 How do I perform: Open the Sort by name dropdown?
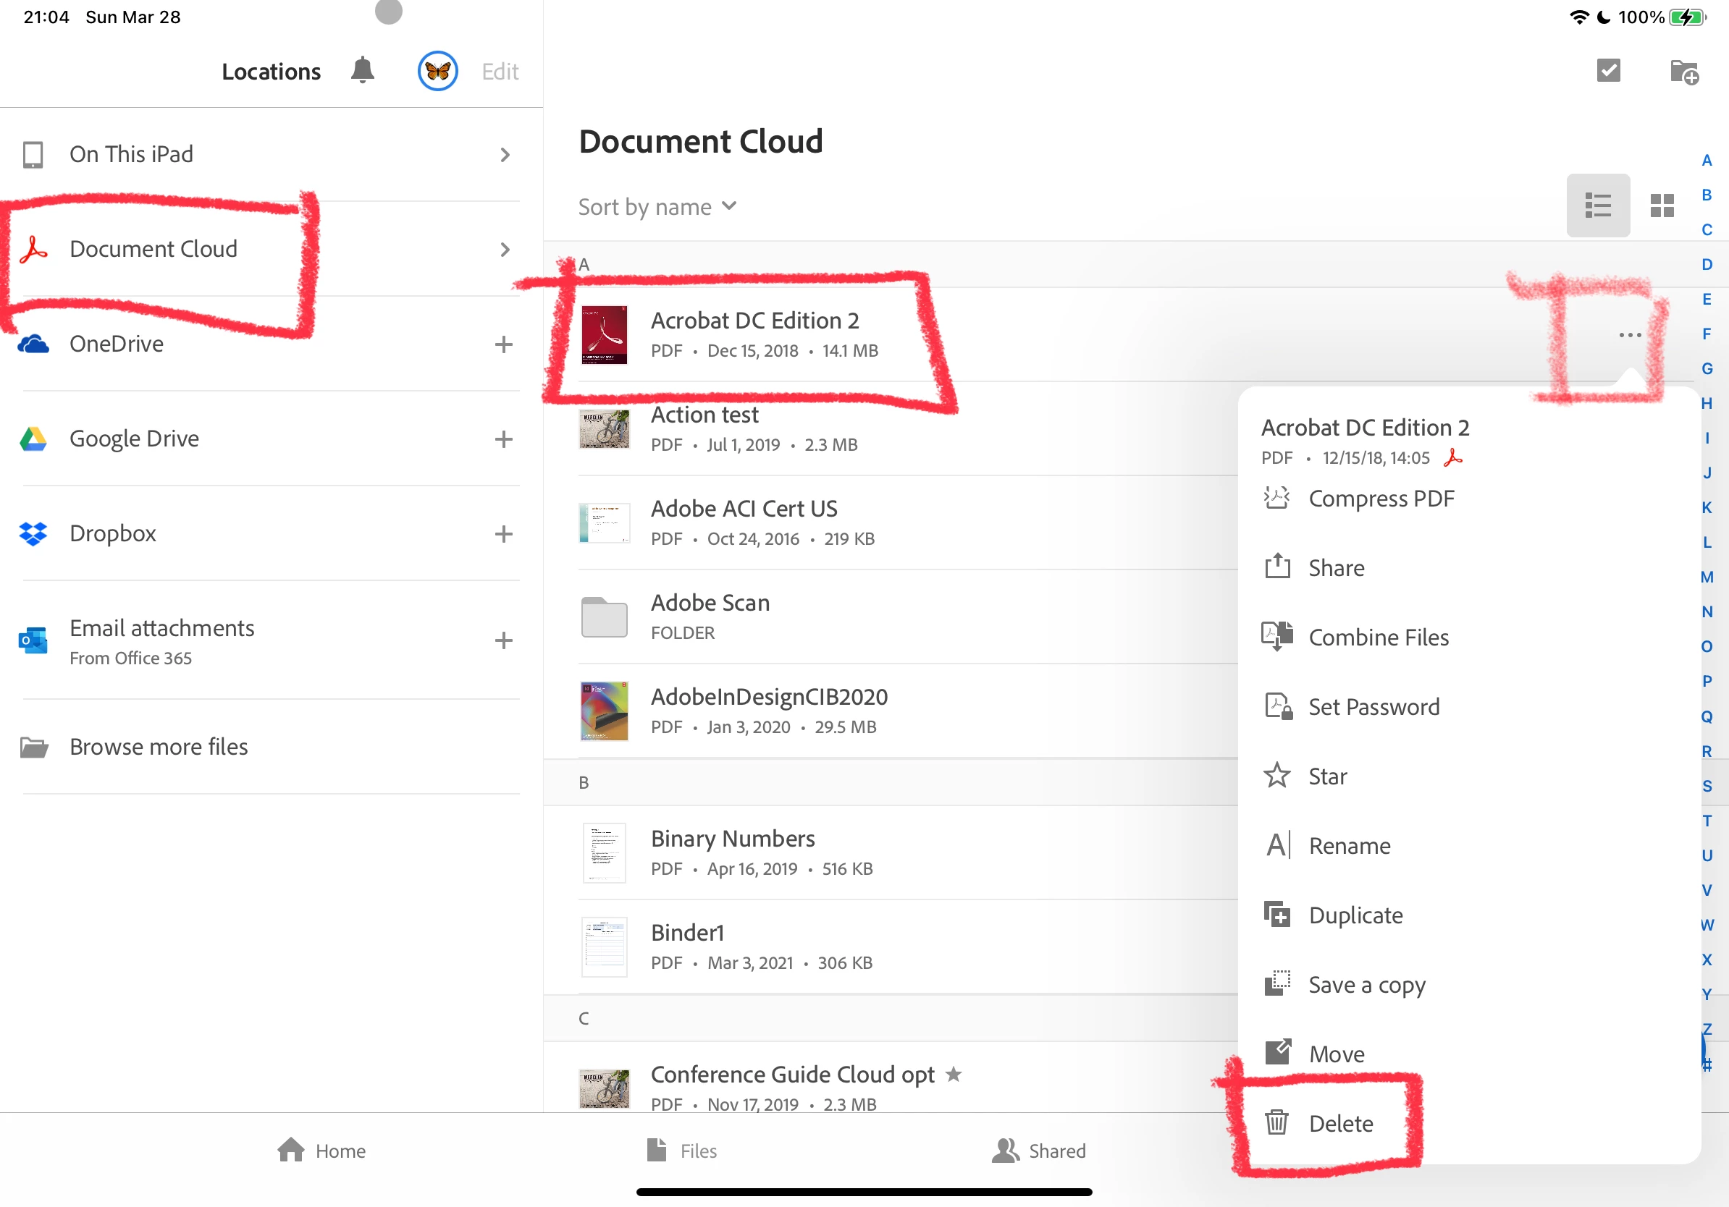[x=657, y=206]
